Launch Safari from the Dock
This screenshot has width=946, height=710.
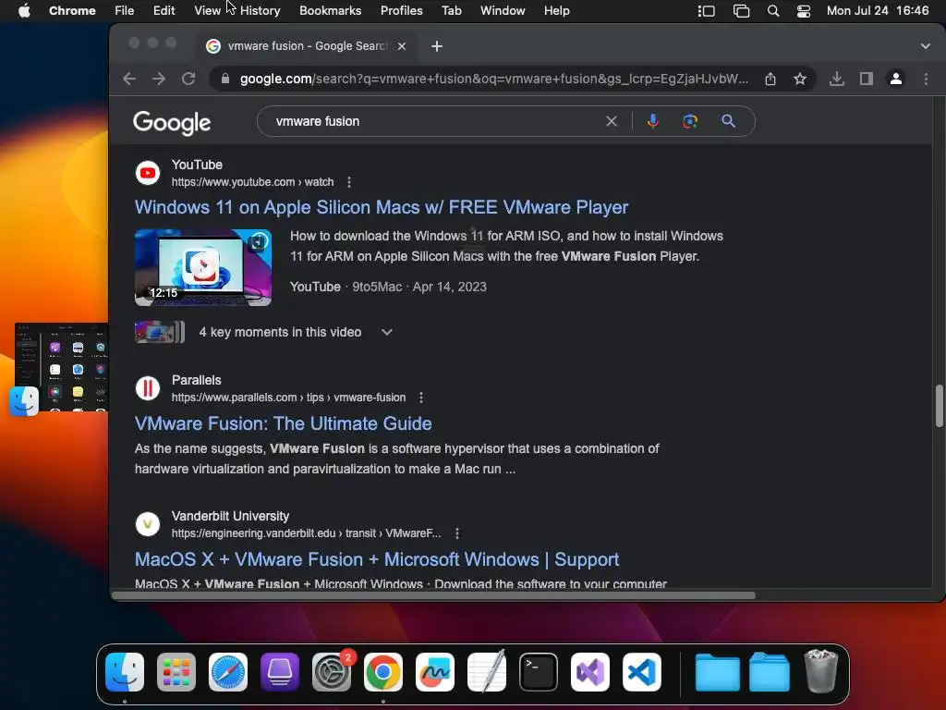pos(228,672)
